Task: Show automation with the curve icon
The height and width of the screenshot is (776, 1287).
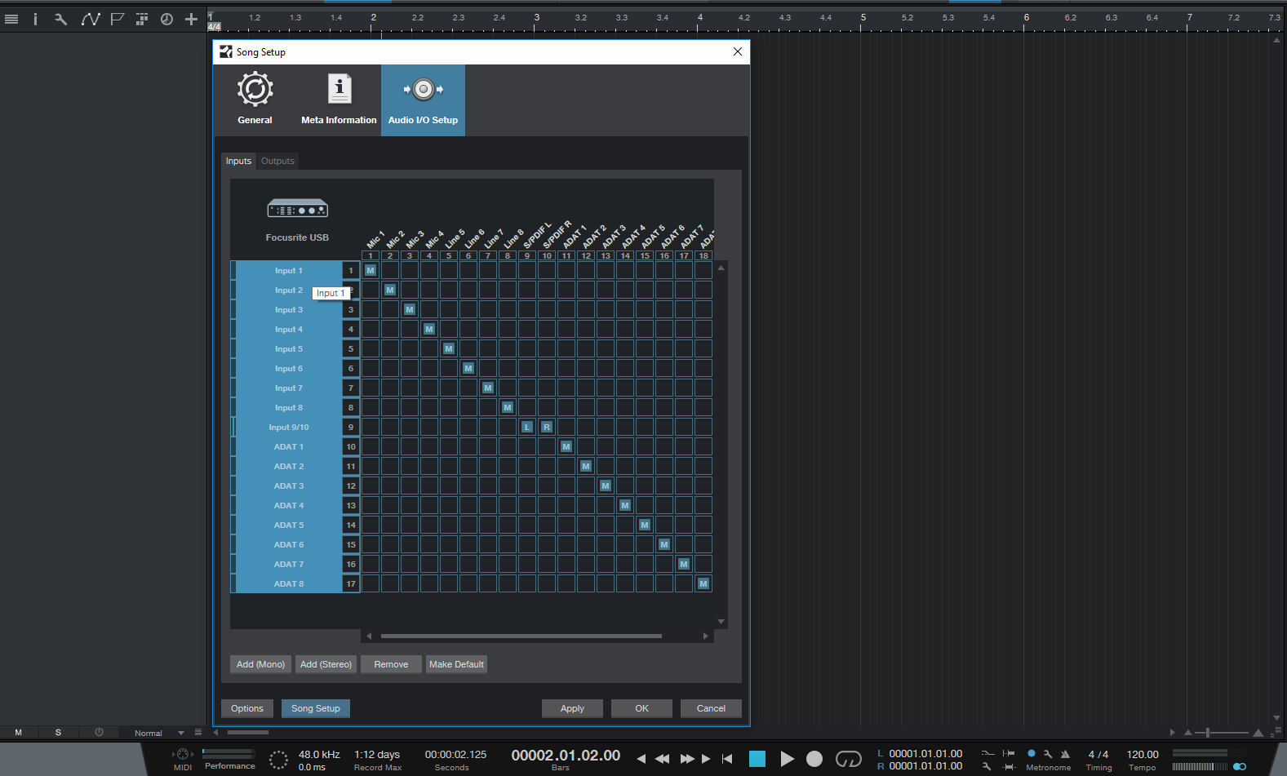Action: tap(90, 19)
